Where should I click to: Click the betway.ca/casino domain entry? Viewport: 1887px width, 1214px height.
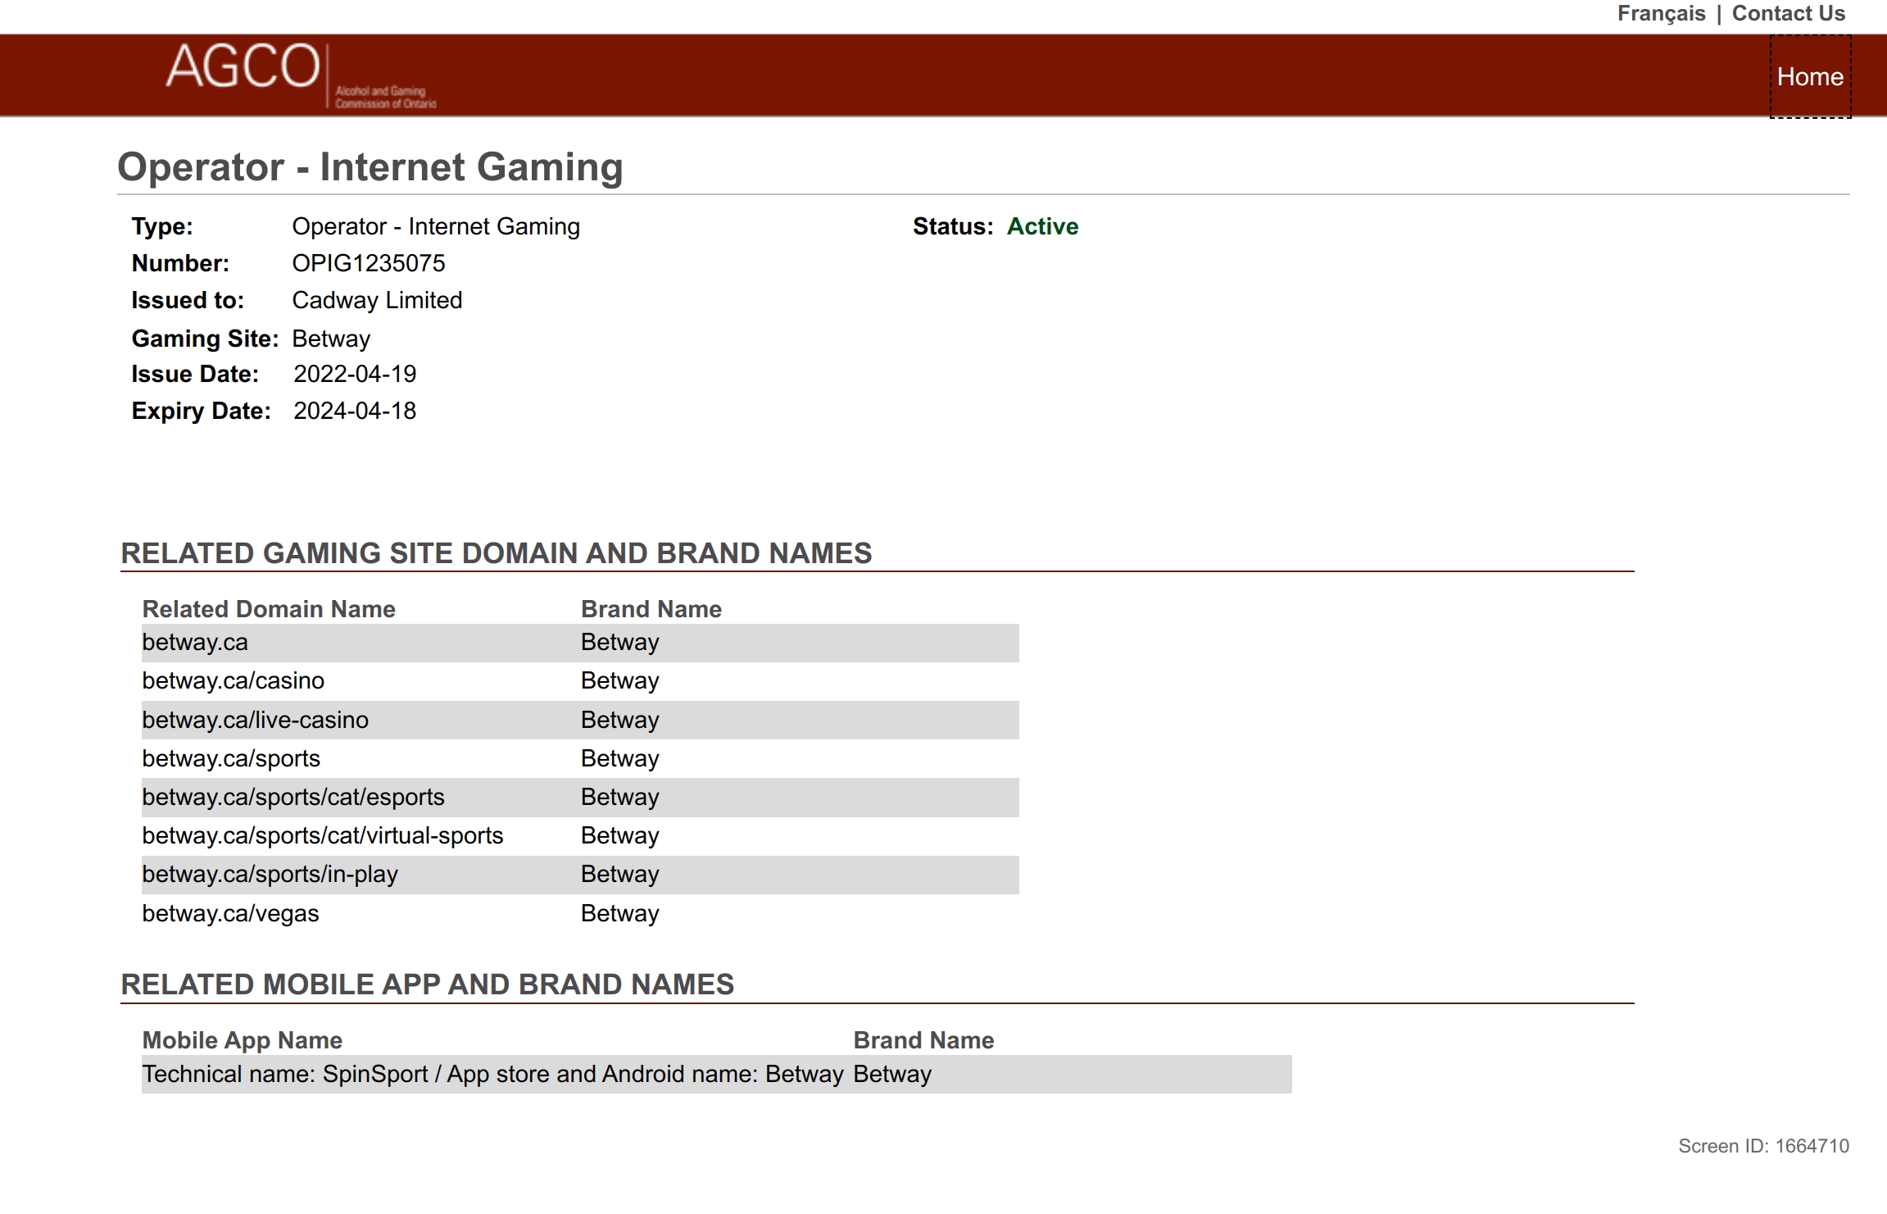[x=233, y=681]
